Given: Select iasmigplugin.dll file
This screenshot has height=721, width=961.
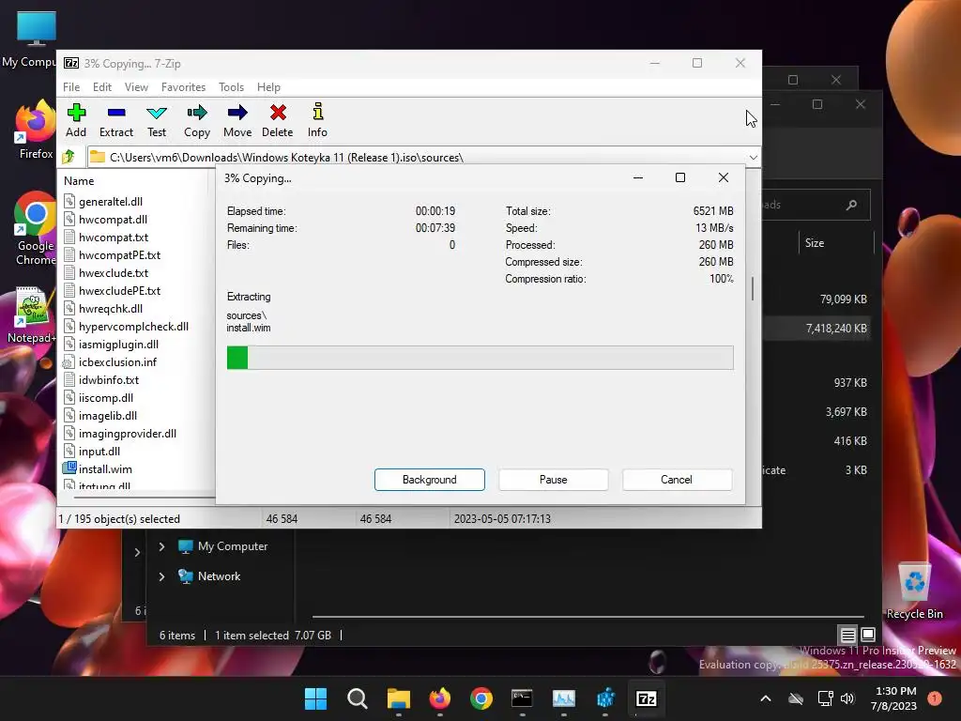Looking at the screenshot, I should pos(118,344).
